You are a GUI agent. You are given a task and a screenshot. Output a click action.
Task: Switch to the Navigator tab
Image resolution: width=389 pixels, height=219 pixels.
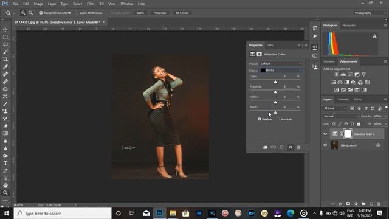(349, 26)
